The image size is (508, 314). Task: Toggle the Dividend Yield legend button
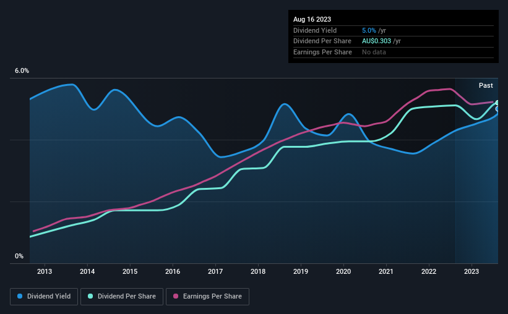pyautogui.click(x=44, y=297)
